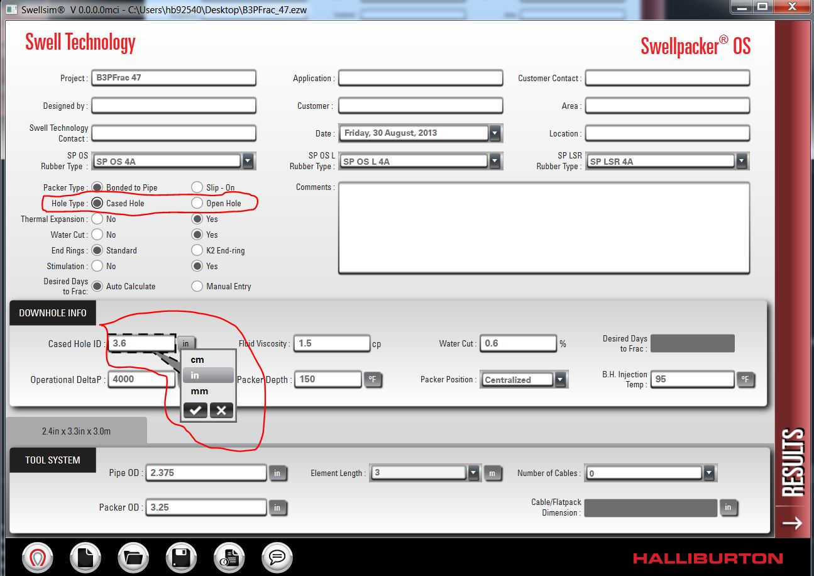
Task: Expand SP LSR Rubber Type dropdown
Action: (742, 161)
